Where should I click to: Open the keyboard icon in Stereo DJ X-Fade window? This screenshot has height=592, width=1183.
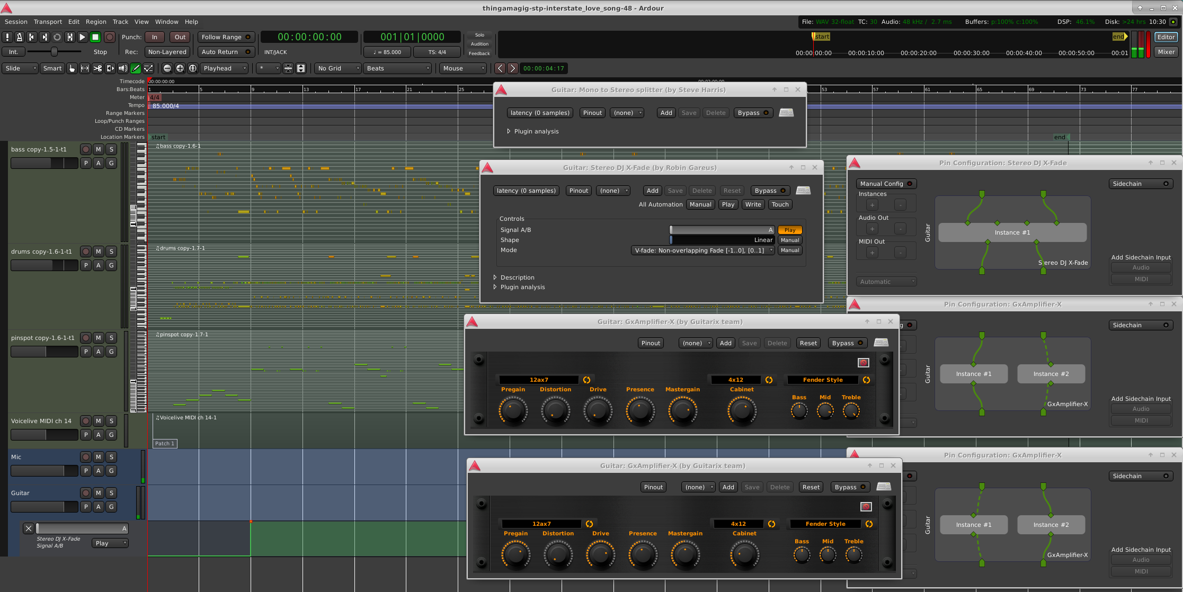pos(803,191)
